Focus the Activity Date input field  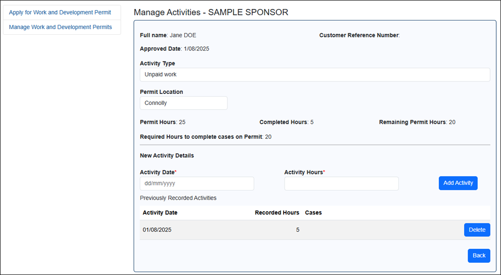197,183
